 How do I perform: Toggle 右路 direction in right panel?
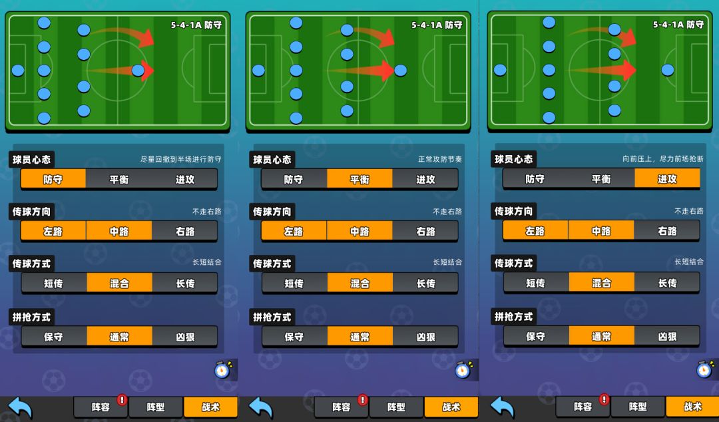coord(667,231)
